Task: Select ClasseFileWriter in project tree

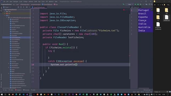Action: (16, 40)
